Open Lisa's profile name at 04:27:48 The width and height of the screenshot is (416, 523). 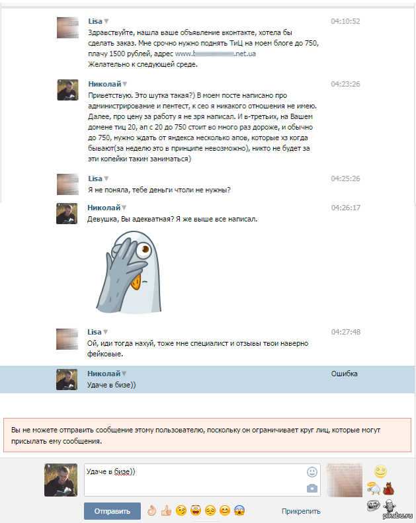(94, 332)
